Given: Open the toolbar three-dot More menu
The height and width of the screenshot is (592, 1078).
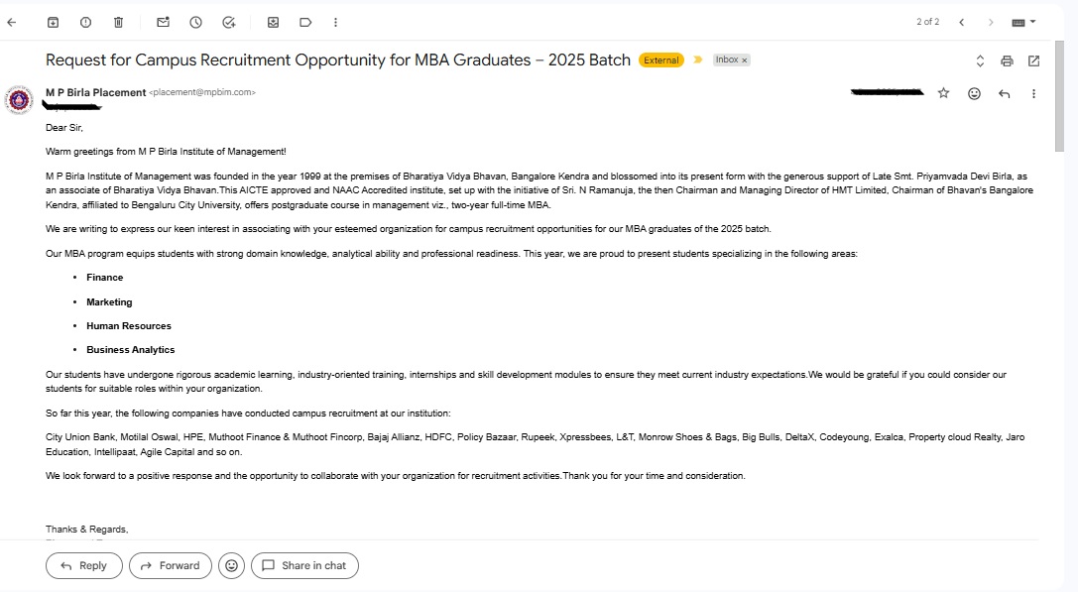Looking at the screenshot, I should pos(335,23).
